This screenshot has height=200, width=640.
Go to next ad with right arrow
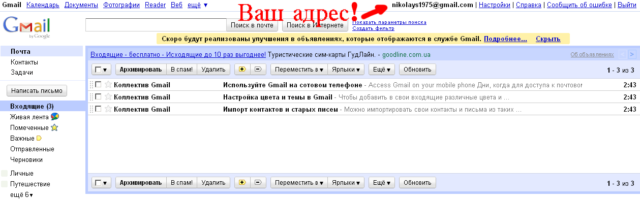tap(632, 54)
